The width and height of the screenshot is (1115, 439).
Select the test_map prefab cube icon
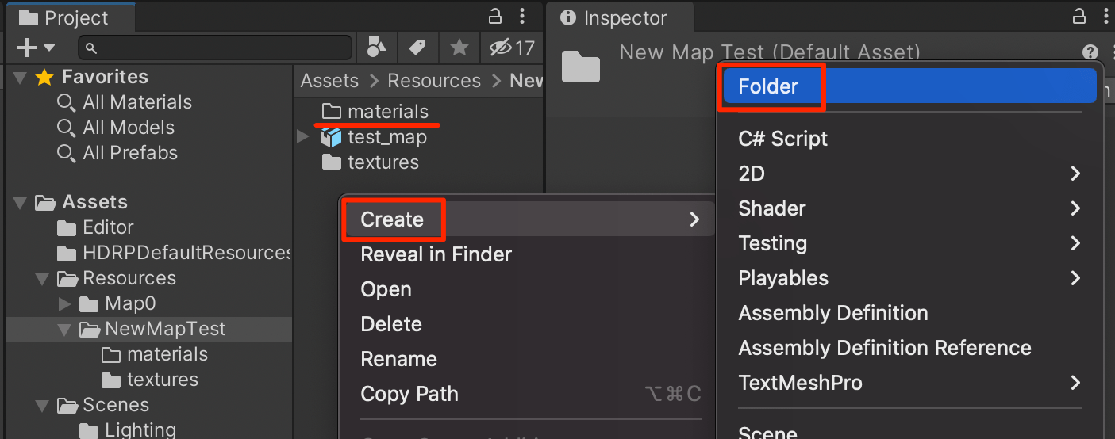331,137
